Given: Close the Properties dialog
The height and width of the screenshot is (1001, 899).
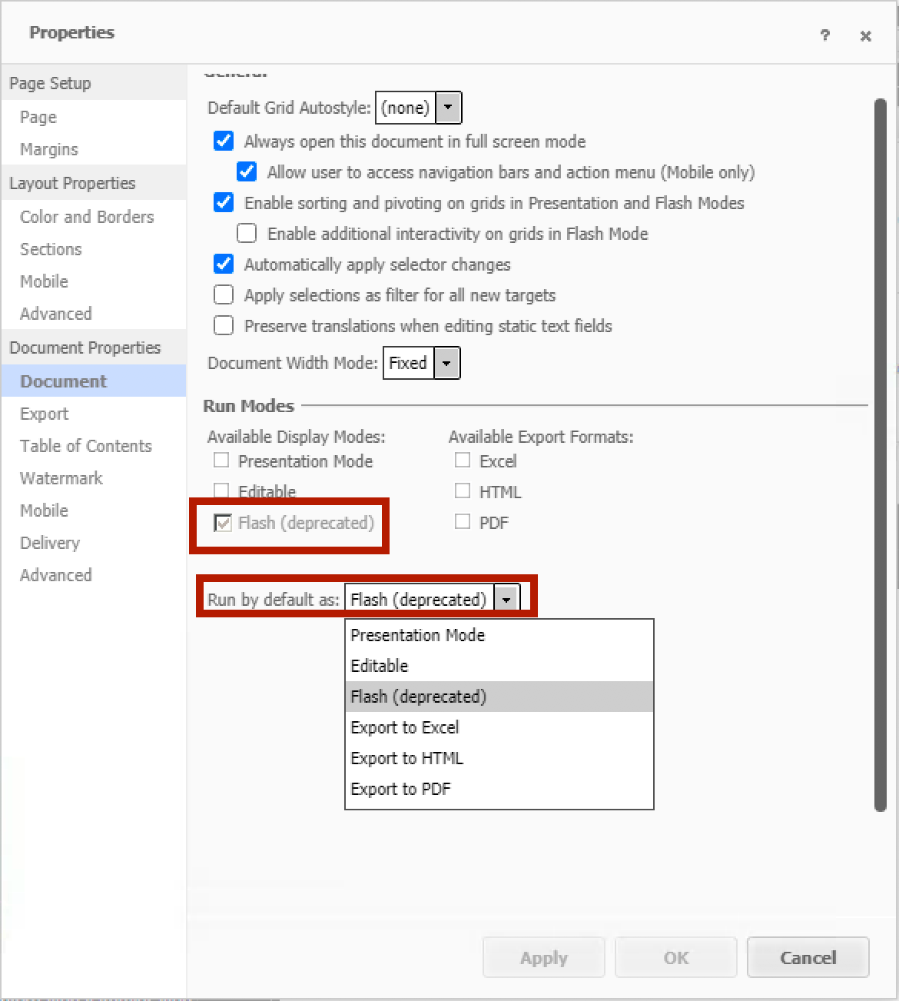Looking at the screenshot, I should coord(865,36).
